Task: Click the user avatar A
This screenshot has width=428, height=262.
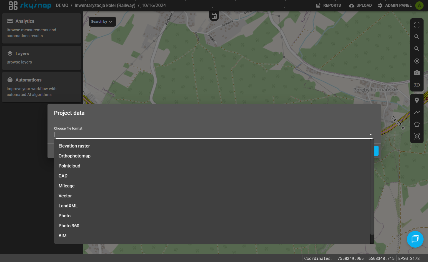Action: pyautogui.click(x=419, y=6)
